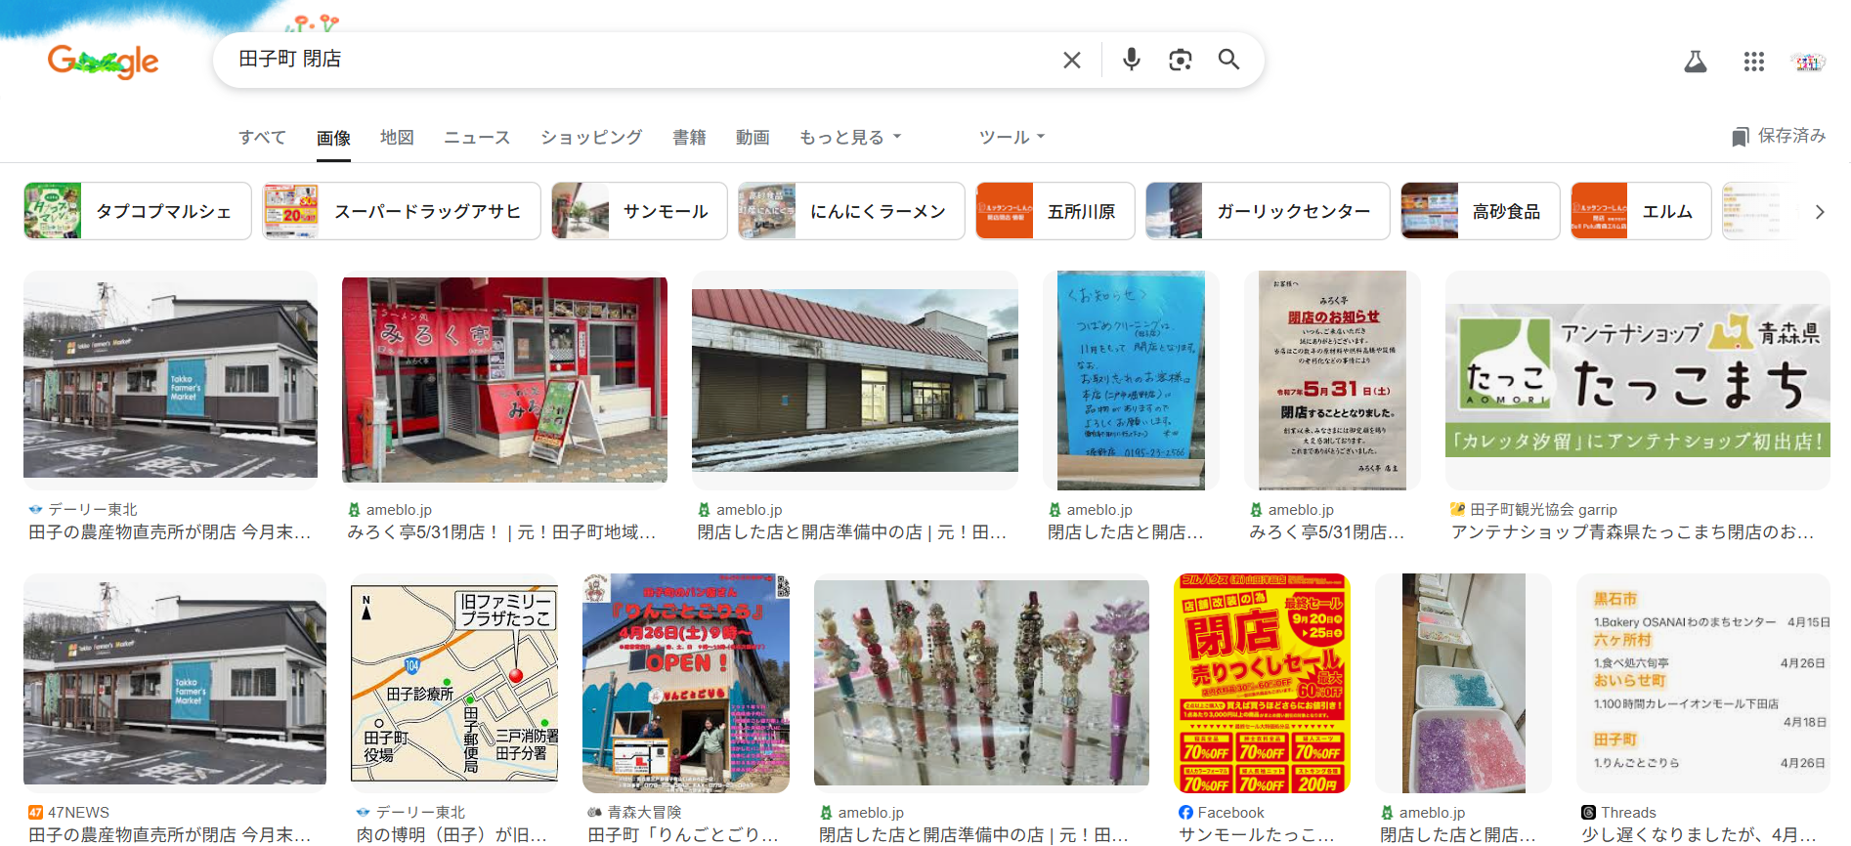Open みろく亭5/31閉店！元！田子町地域 link

pyautogui.click(x=501, y=532)
